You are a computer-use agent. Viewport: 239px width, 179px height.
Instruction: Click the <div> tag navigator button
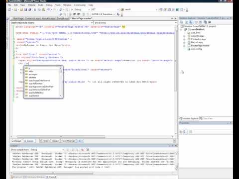[80, 141]
